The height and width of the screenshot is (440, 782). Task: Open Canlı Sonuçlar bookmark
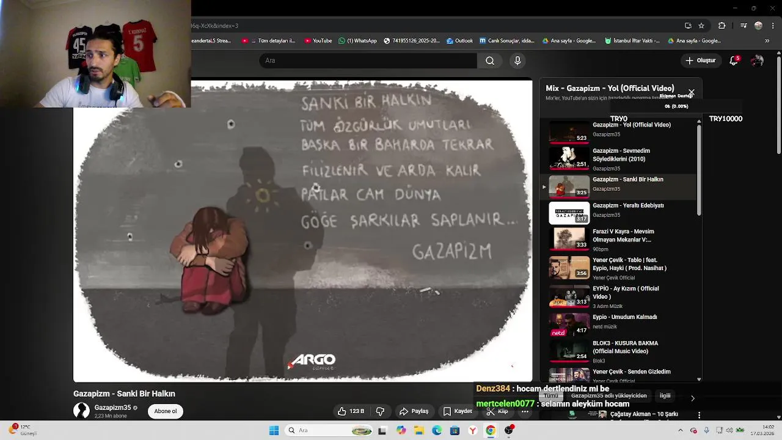[x=507, y=41]
